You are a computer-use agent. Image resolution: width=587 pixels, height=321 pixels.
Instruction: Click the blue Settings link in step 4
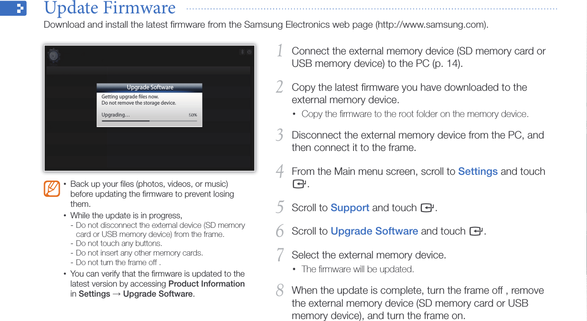pos(478,171)
